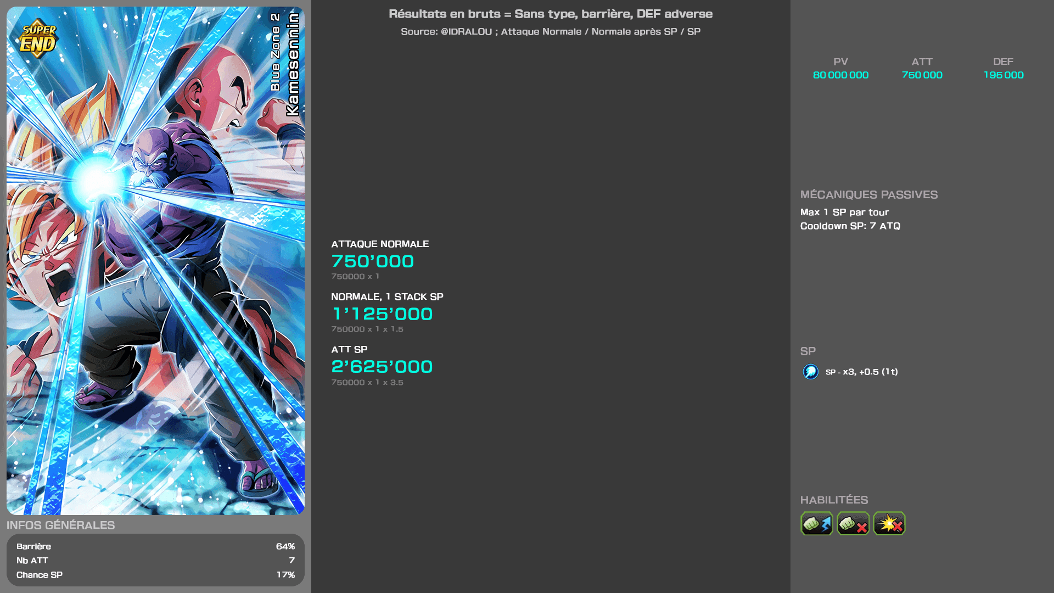Click the Normale 1 Stack SP result 1'125'000

click(382, 314)
